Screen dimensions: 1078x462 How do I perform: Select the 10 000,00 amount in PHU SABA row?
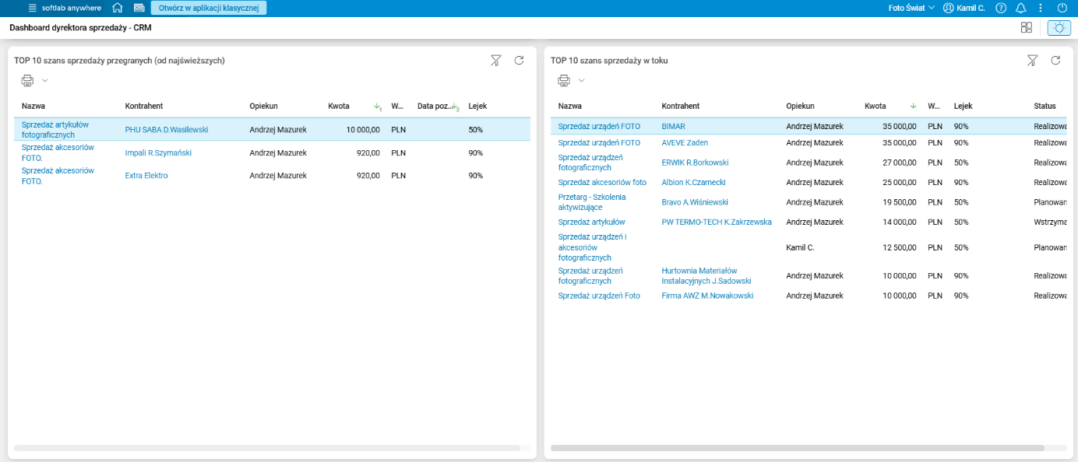click(363, 130)
